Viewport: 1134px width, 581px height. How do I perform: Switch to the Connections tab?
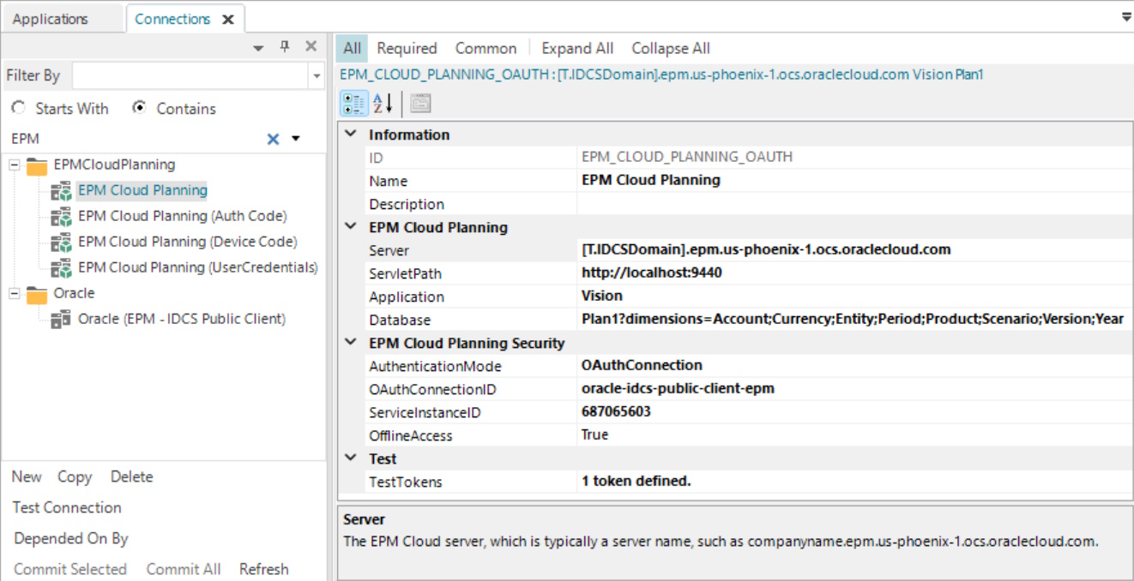click(172, 19)
